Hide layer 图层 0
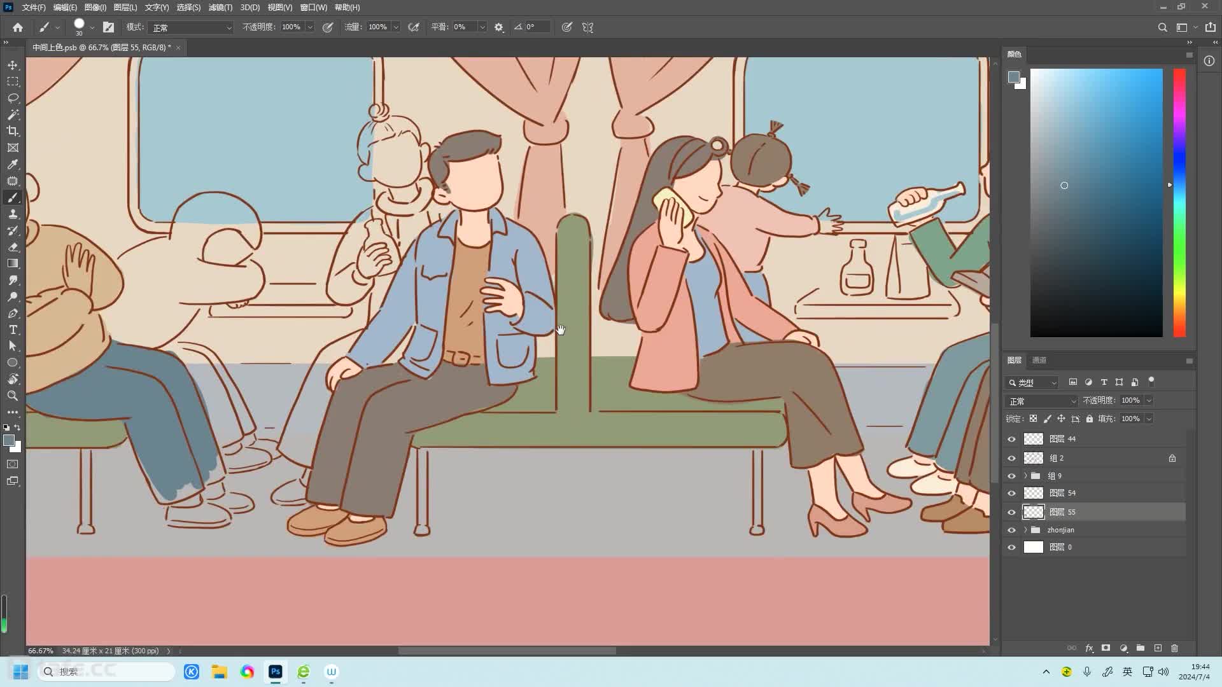 point(1011,547)
